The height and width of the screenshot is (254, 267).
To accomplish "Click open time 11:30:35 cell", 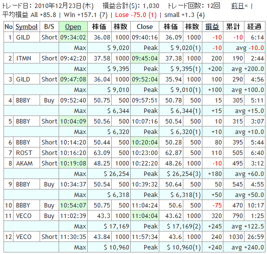I will (x=73, y=237).
